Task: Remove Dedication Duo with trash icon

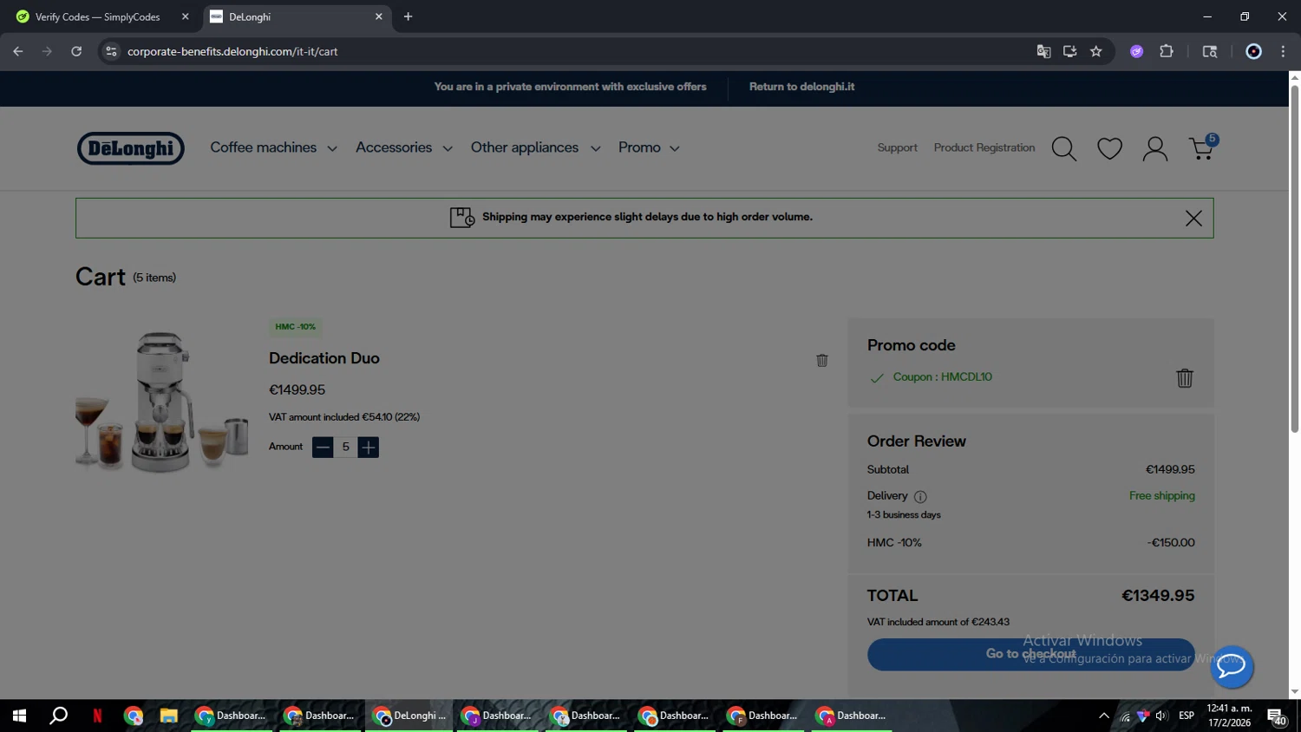Action: pyautogui.click(x=822, y=360)
